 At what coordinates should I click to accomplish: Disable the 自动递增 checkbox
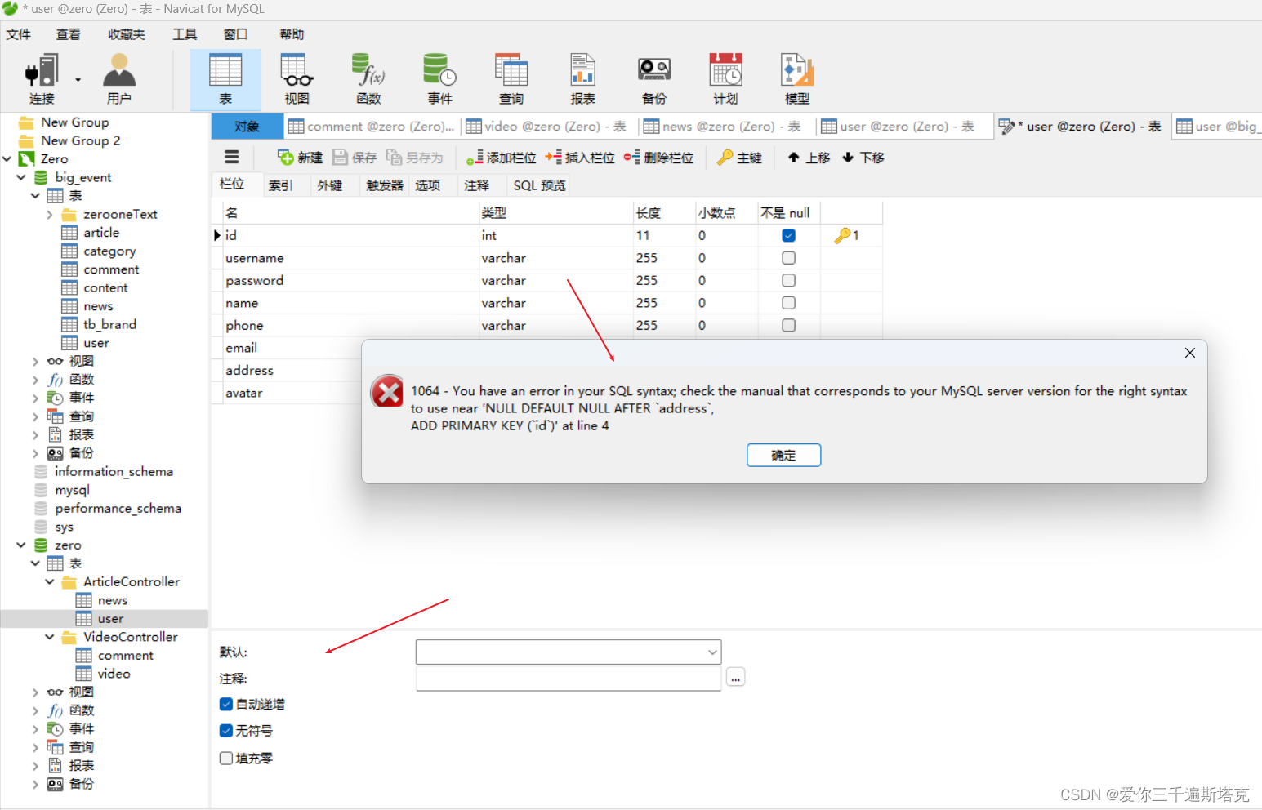click(x=226, y=703)
